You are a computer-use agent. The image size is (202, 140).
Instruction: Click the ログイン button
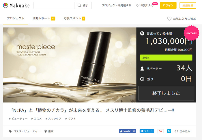168,5
